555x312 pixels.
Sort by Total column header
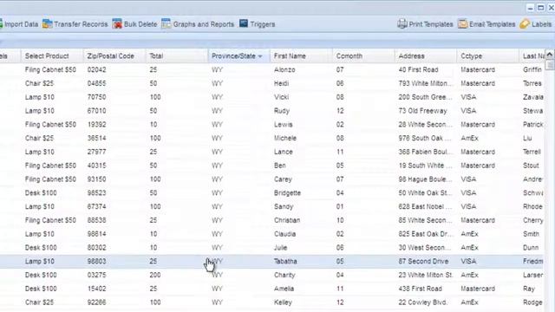[x=156, y=56]
